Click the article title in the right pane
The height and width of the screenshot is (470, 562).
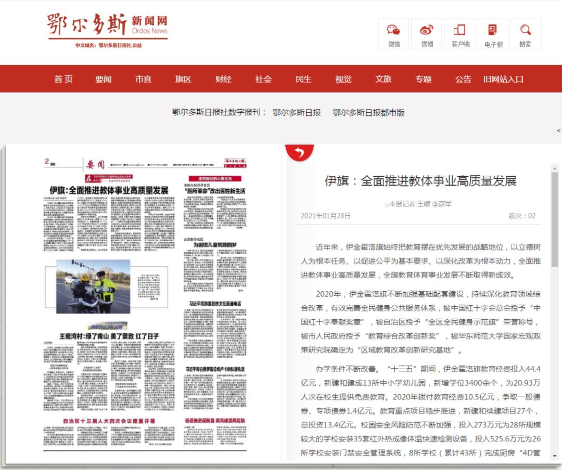[420, 181]
